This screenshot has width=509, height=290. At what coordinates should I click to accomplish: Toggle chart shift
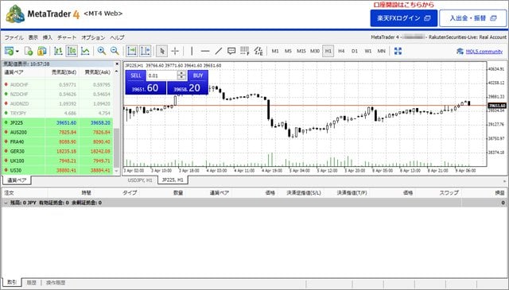pos(145,51)
